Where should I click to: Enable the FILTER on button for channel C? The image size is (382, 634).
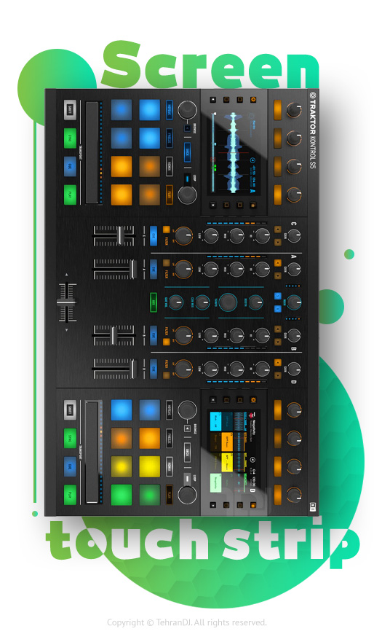166,230
